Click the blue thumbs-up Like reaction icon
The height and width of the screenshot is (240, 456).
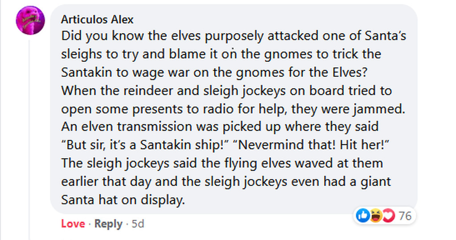point(362,216)
